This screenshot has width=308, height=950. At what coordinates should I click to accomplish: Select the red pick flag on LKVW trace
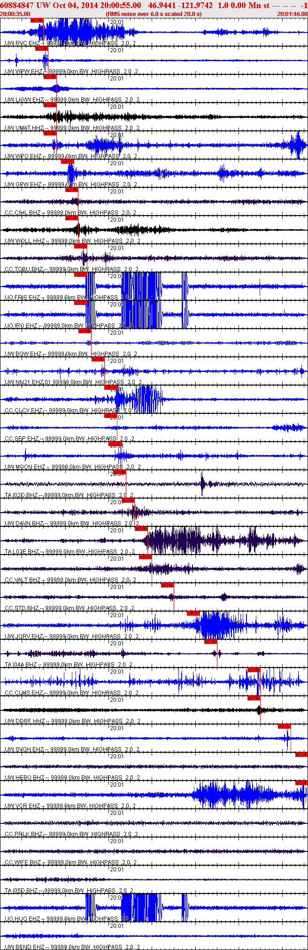click(x=50, y=77)
